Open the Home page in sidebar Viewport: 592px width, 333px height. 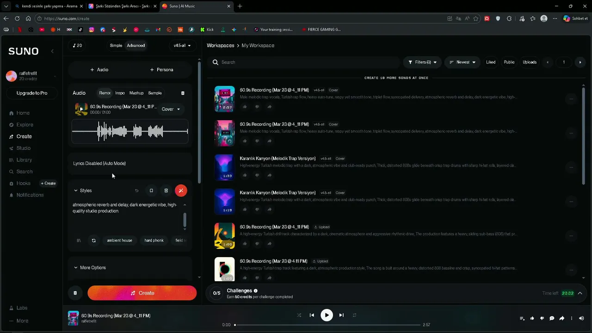[19, 113]
